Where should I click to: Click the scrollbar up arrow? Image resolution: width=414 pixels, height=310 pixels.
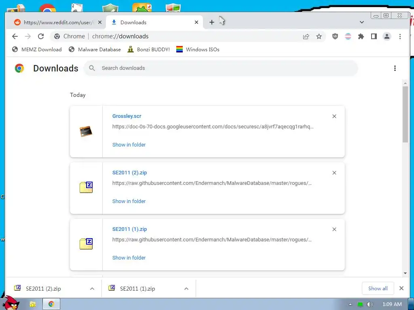click(x=405, y=83)
